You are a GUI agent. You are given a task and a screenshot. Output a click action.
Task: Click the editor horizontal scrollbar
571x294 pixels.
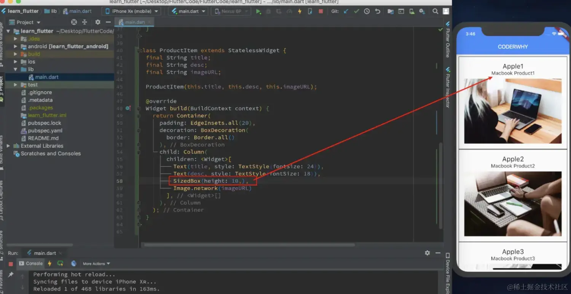coord(249,245)
